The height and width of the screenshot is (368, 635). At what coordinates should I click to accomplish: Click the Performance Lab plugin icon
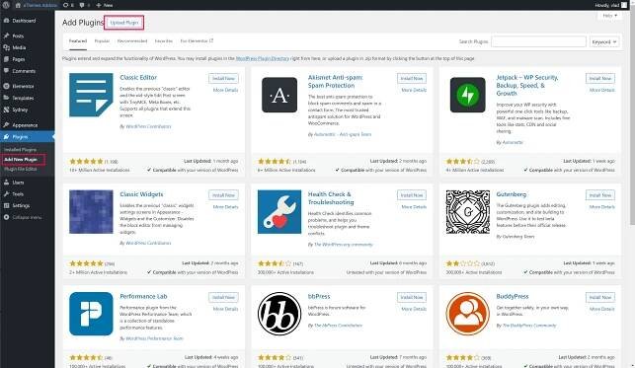(x=91, y=314)
